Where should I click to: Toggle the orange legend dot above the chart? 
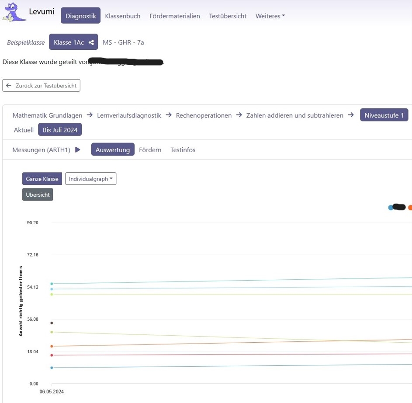410,208
